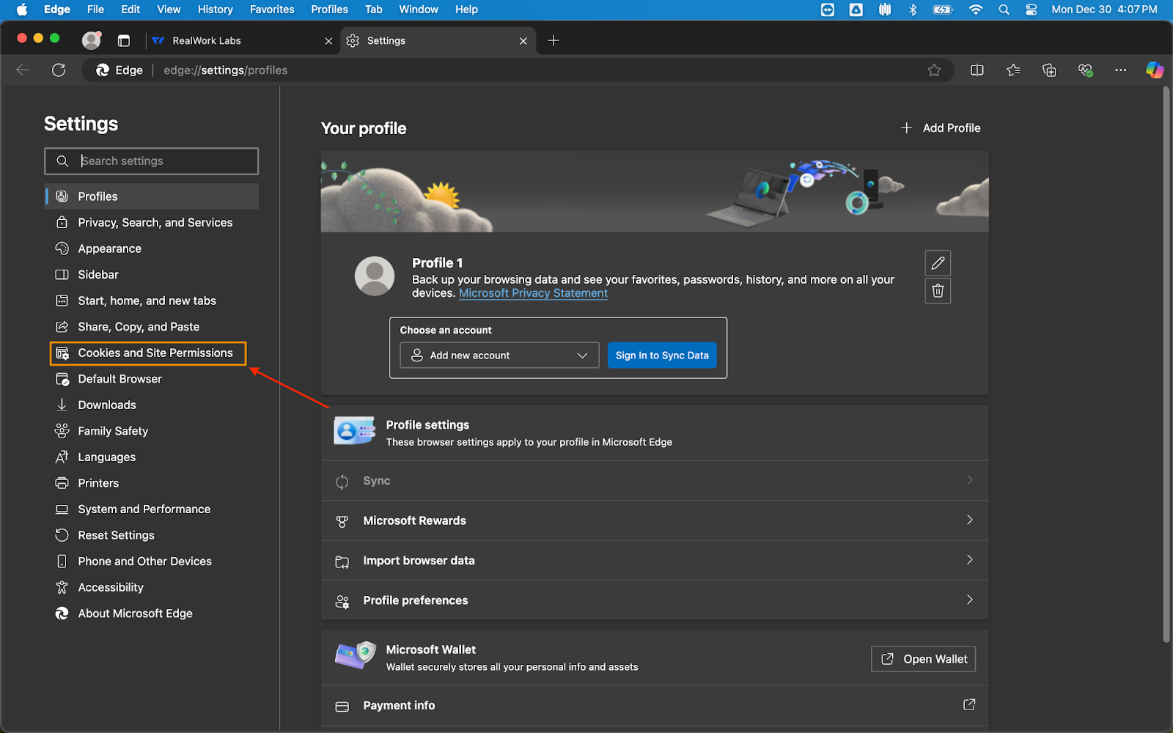
Task: Open Downloads settings
Action: (x=151, y=405)
